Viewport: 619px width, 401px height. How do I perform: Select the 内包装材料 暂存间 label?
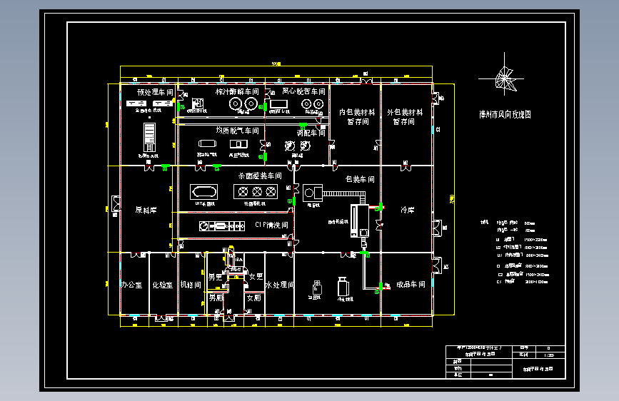(x=357, y=117)
